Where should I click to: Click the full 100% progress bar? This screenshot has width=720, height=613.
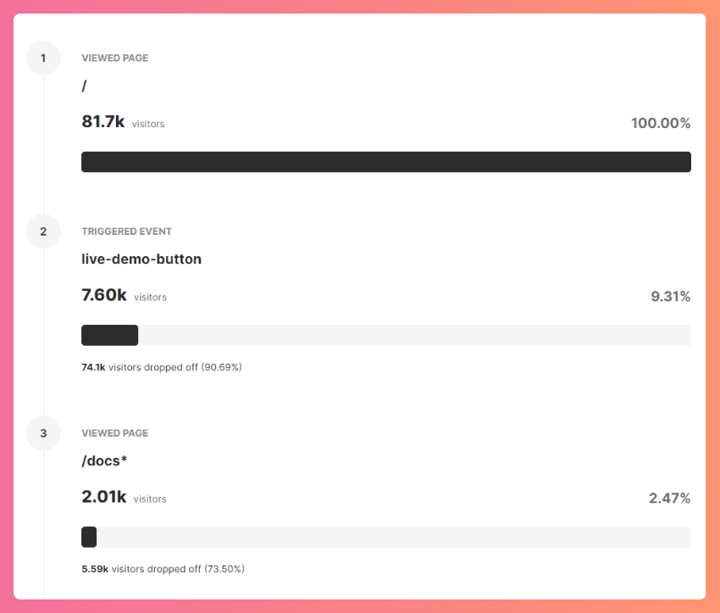click(385, 162)
